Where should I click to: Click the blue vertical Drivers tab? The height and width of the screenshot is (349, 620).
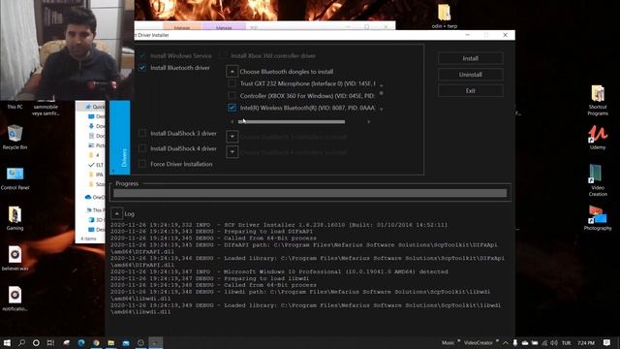pos(120,138)
